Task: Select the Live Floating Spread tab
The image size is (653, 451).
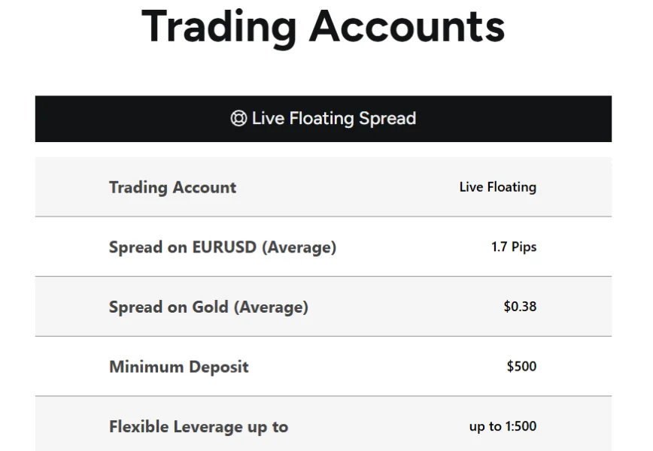Action: (x=323, y=119)
